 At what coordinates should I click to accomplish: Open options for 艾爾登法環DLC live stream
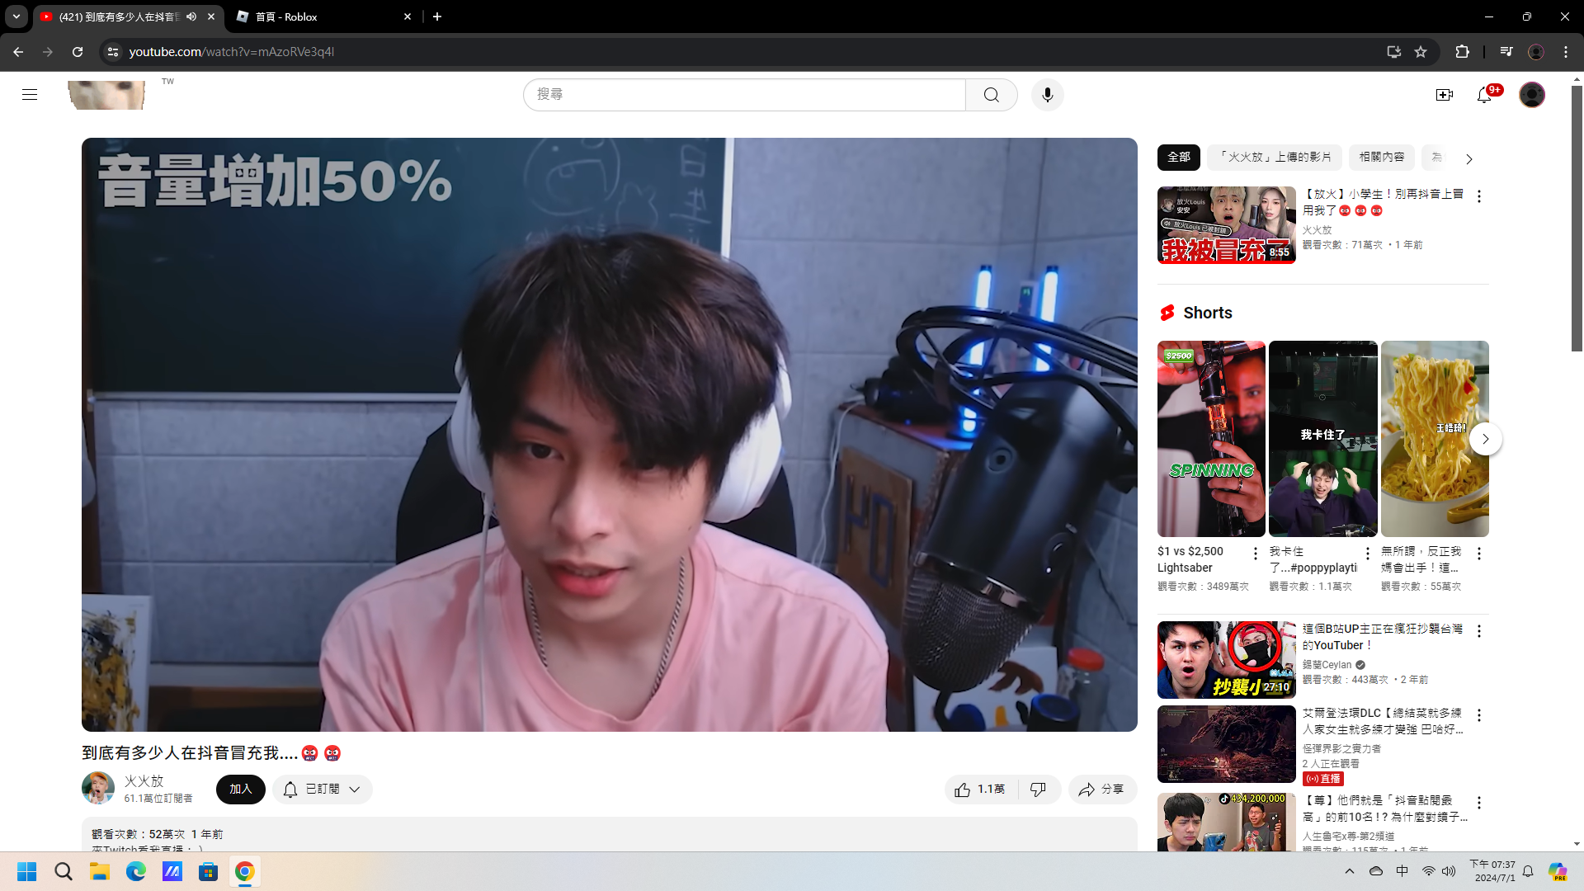coord(1479,715)
